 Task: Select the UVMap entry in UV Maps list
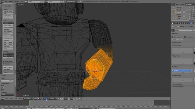[182, 71]
